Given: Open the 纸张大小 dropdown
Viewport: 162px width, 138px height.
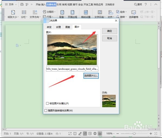Looking at the screenshot, I should pos(13,14).
